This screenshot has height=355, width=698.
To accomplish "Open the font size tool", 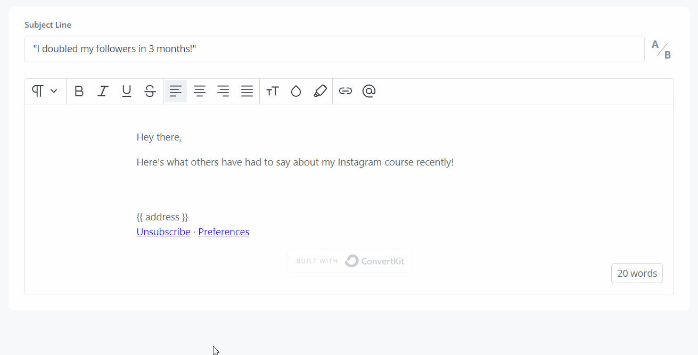I will click(x=273, y=92).
